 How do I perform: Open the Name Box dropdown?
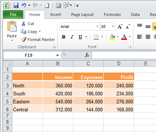pyautogui.click(x=57, y=55)
